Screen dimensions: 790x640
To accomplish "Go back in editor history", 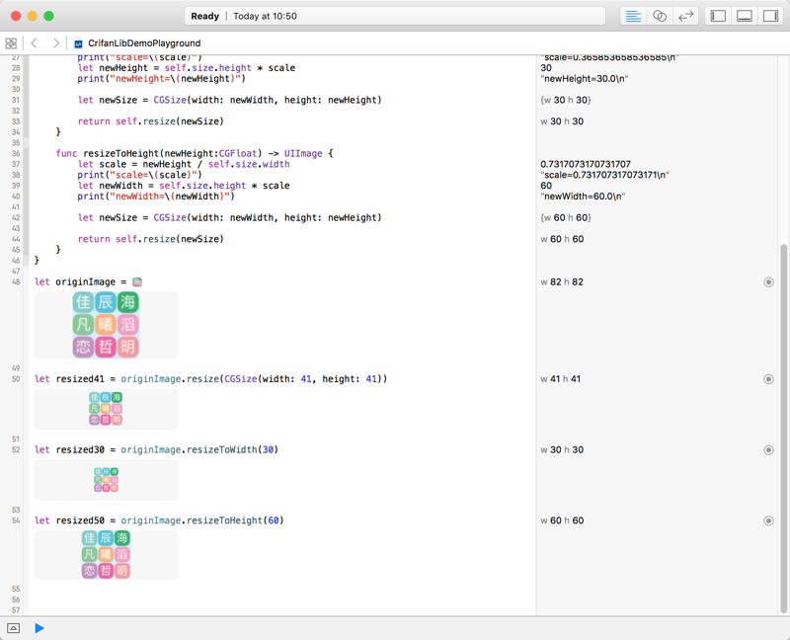I will pyautogui.click(x=34, y=43).
